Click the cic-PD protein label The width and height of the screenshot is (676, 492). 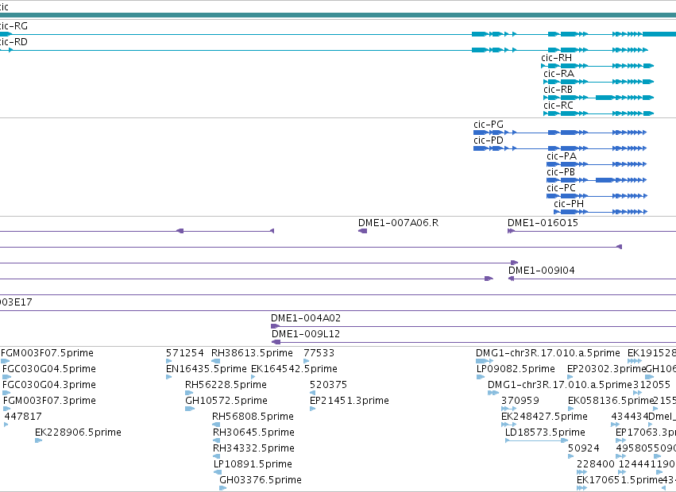[x=489, y=140]
